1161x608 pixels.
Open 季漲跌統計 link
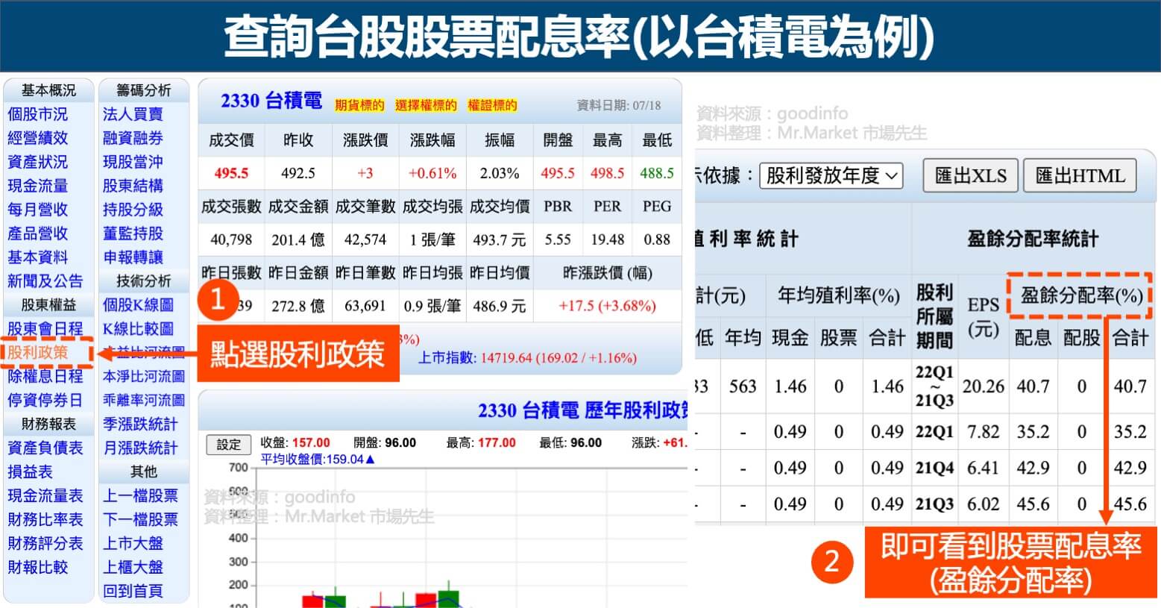(x=140, y=424)
